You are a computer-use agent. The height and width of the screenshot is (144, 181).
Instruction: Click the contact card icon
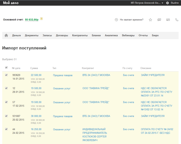click(x=168, y=20)
